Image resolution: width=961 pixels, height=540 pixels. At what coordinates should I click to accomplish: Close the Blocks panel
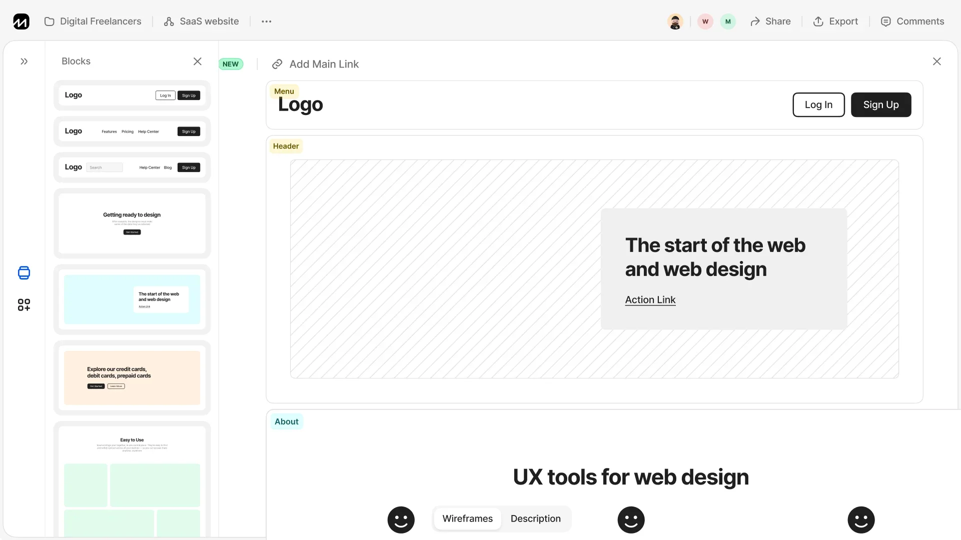click(x=198, y=61)
